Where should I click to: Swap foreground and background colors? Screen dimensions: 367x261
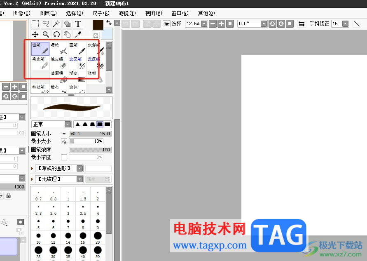[109, 23]
